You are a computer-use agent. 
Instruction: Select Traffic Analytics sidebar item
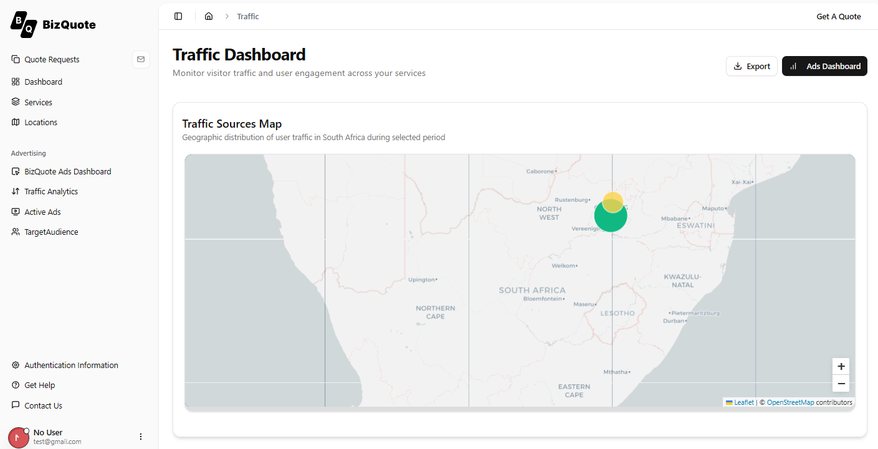tap(51, 191)
